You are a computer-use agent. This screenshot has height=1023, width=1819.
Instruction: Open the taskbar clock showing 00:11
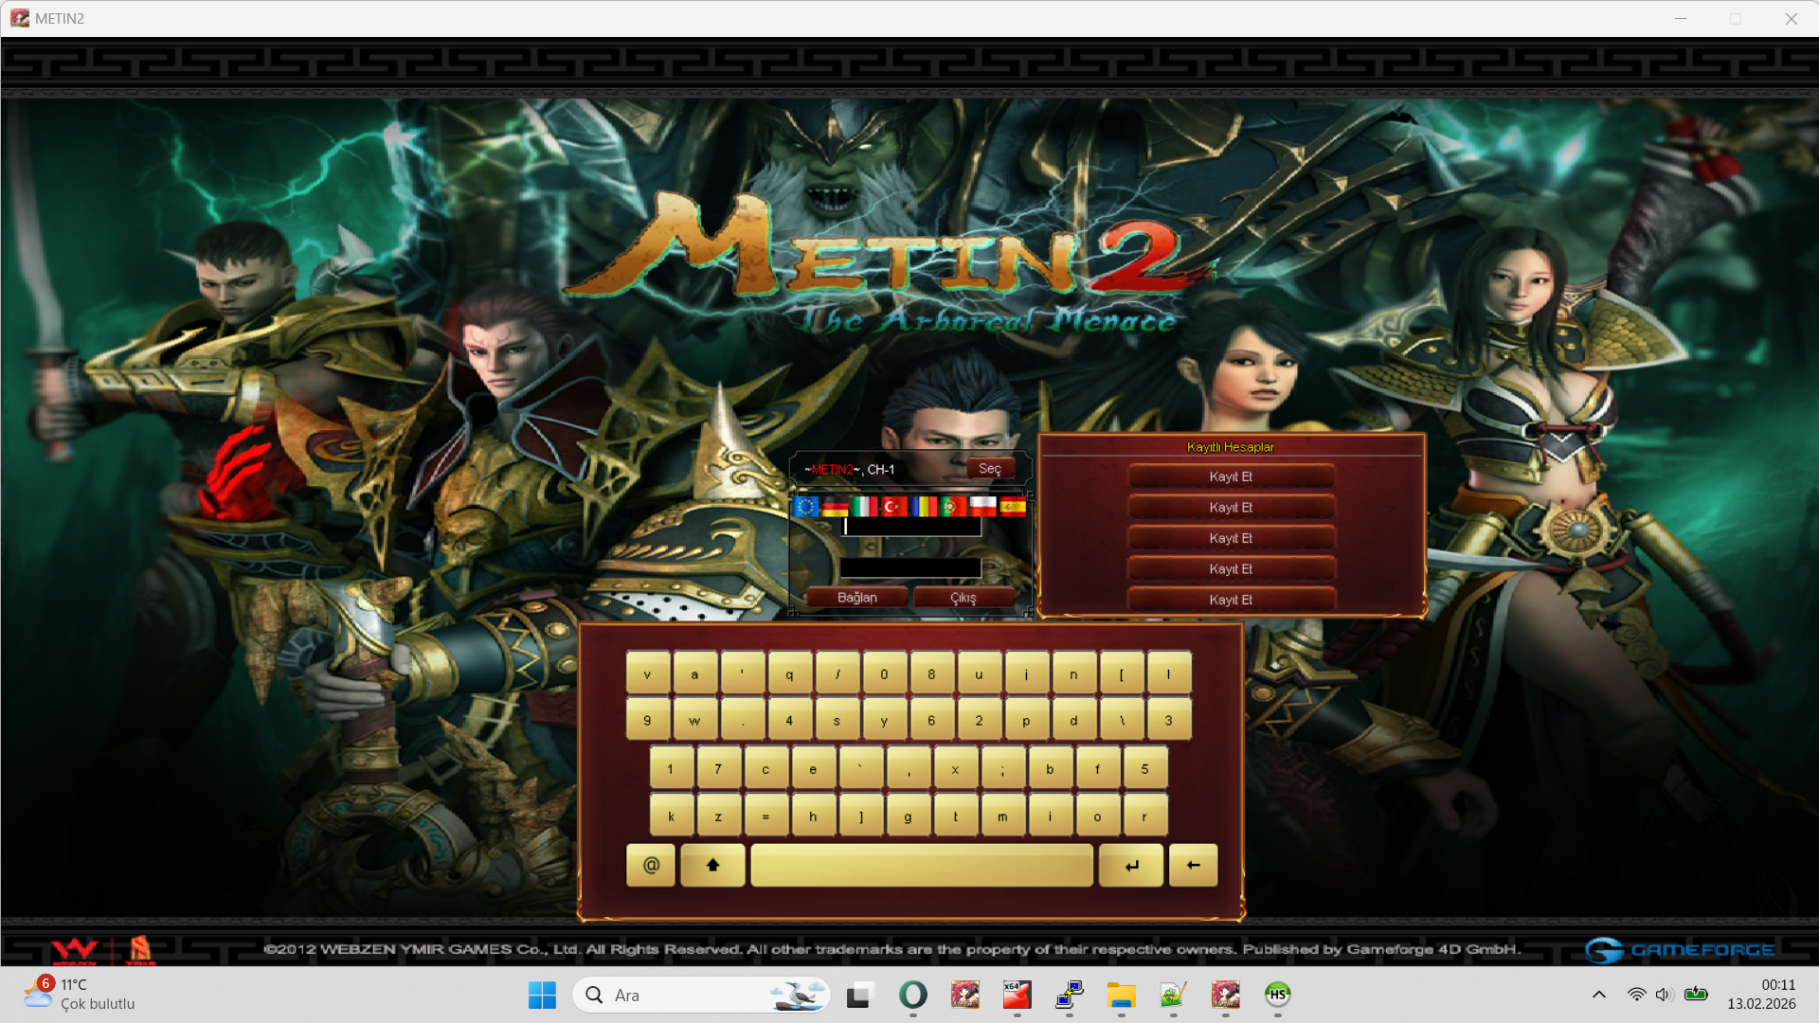[x=1761, y=995]
